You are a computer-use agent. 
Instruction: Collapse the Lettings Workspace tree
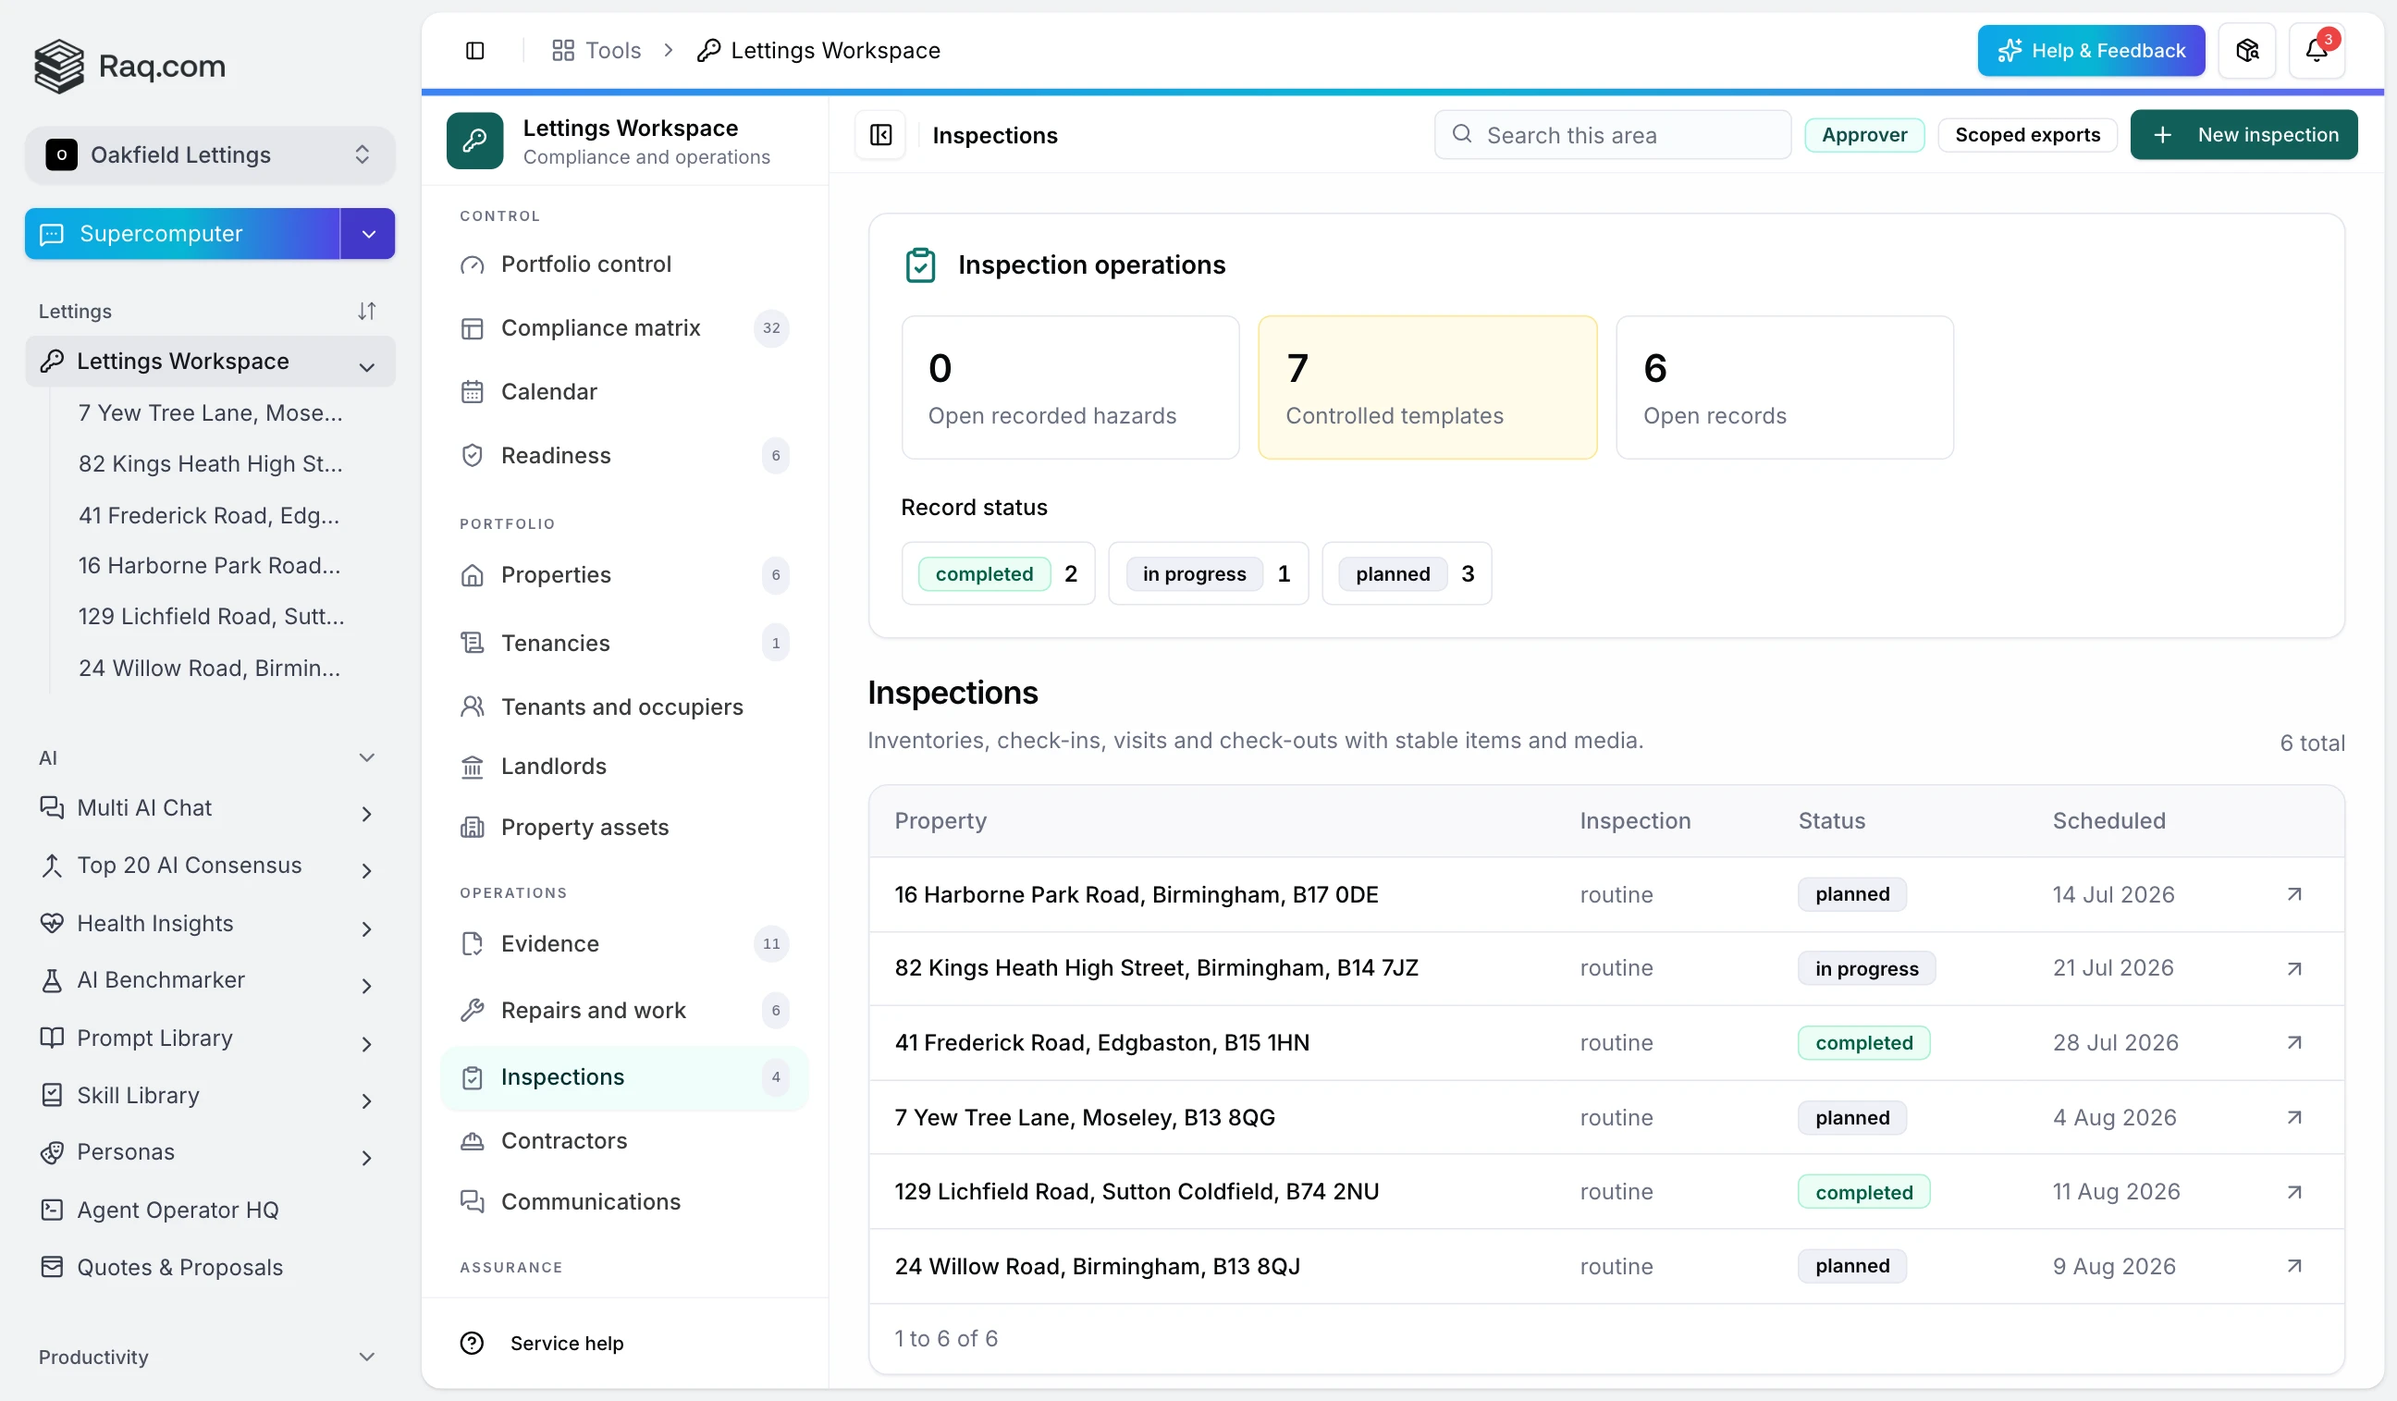tap(367, 366)
